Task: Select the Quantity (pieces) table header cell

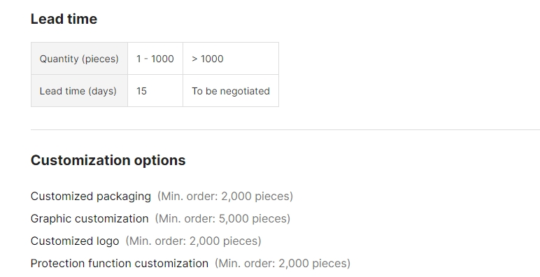Action: 79,59
